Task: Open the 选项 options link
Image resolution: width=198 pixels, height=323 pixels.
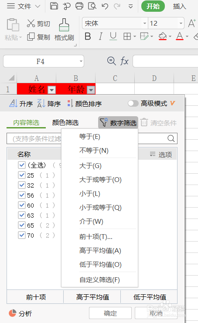Action: point(161,155)
